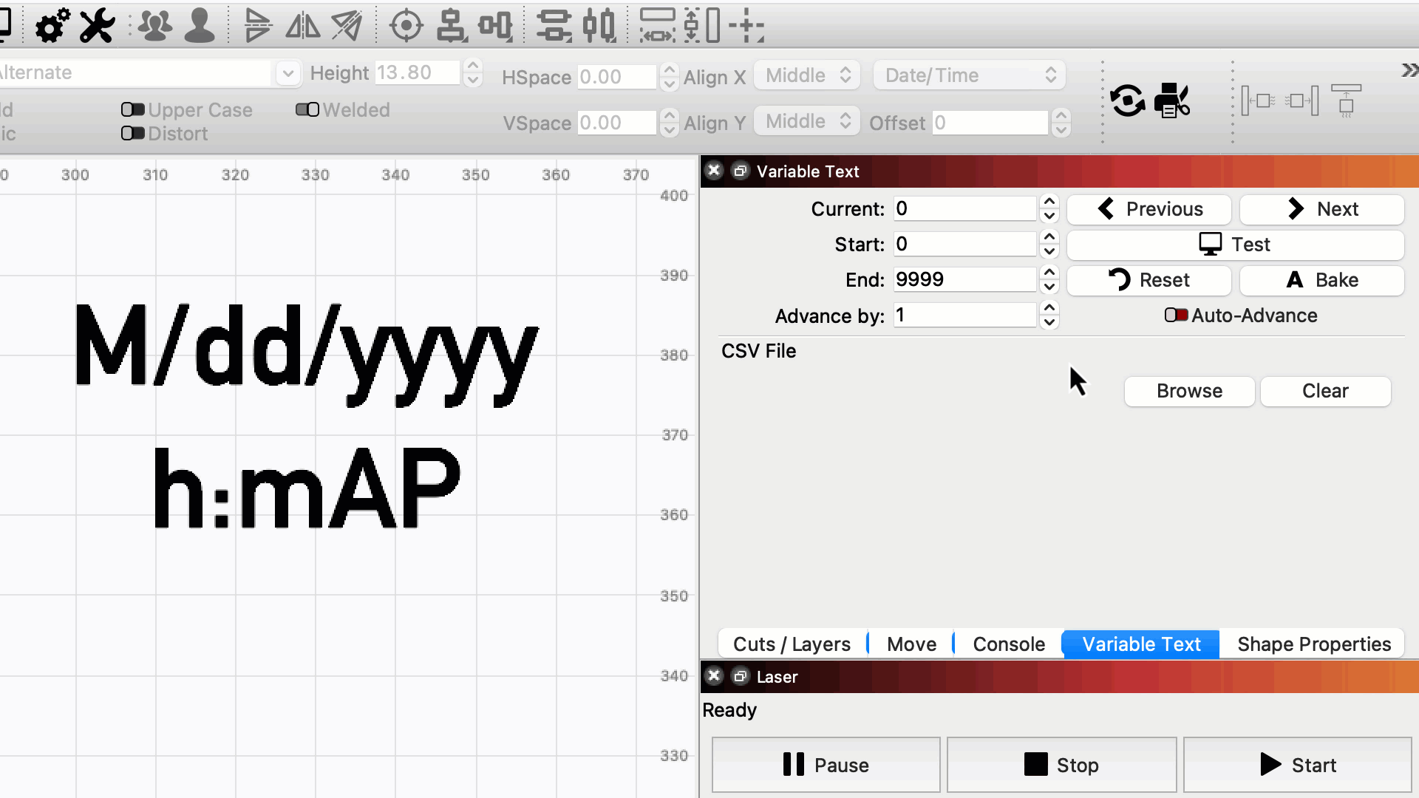Select the mirror-across-line tool
Viewport: 1419px width, 798px height.
(x=346, y=25)
